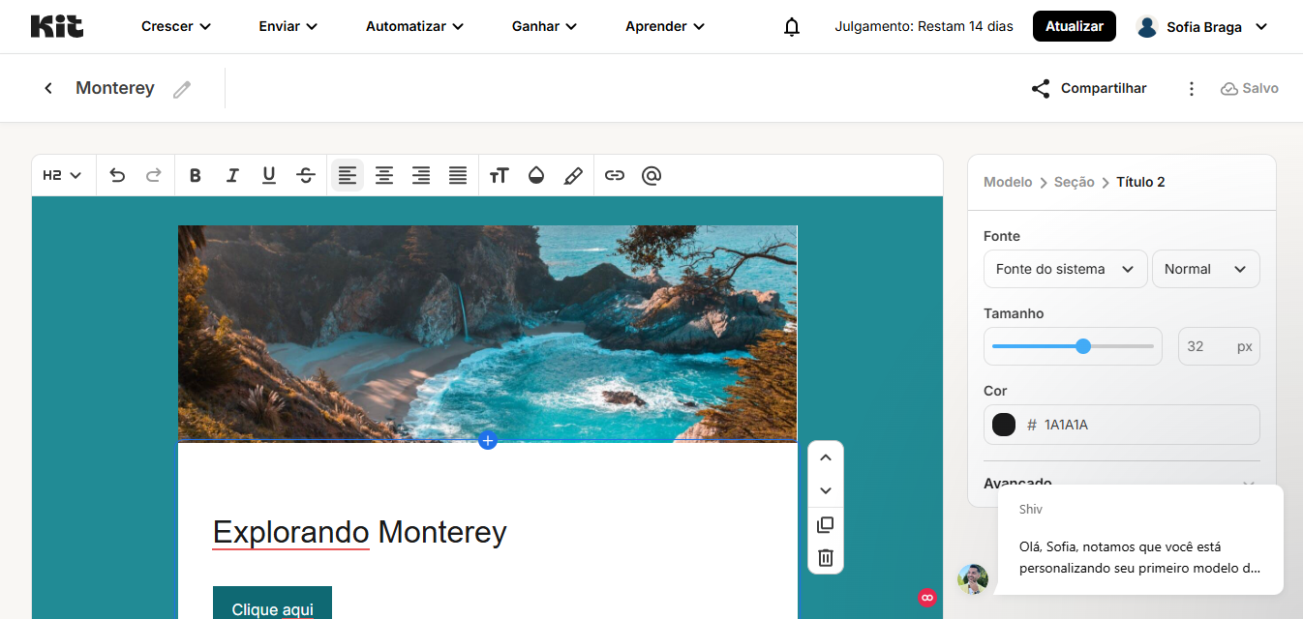This screenshot has width=1303, height=619.
Task: Toggle bold formatting in the toolbar
Action: click(x=195, y=175)
